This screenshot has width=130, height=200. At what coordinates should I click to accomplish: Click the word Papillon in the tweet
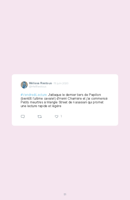click(x=95, y=95)
